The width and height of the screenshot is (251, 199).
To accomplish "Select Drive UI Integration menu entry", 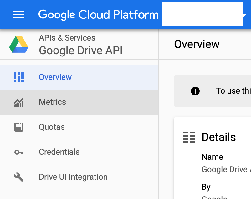I will pyautogui.click(x=79, y=177).
